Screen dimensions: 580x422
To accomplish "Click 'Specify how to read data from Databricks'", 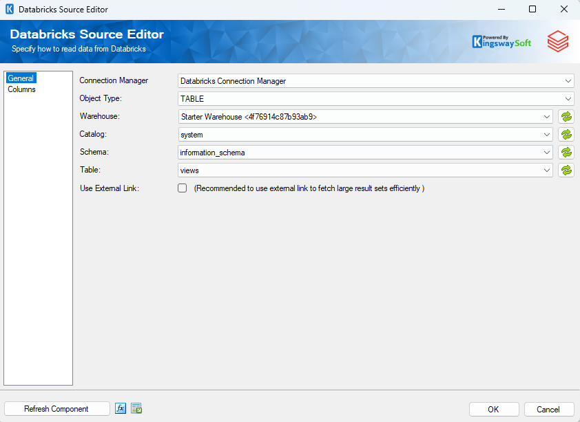I will [x=79, y=49].
